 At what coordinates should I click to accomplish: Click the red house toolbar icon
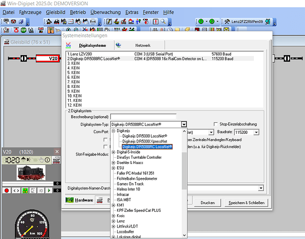(x=131, y=22)
